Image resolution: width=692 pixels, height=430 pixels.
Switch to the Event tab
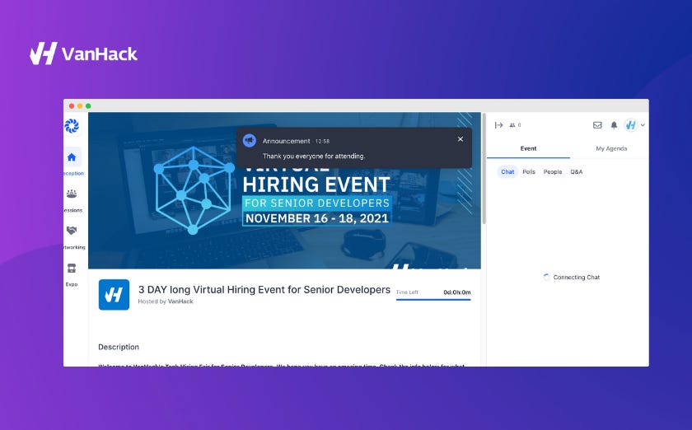(528, 149)
